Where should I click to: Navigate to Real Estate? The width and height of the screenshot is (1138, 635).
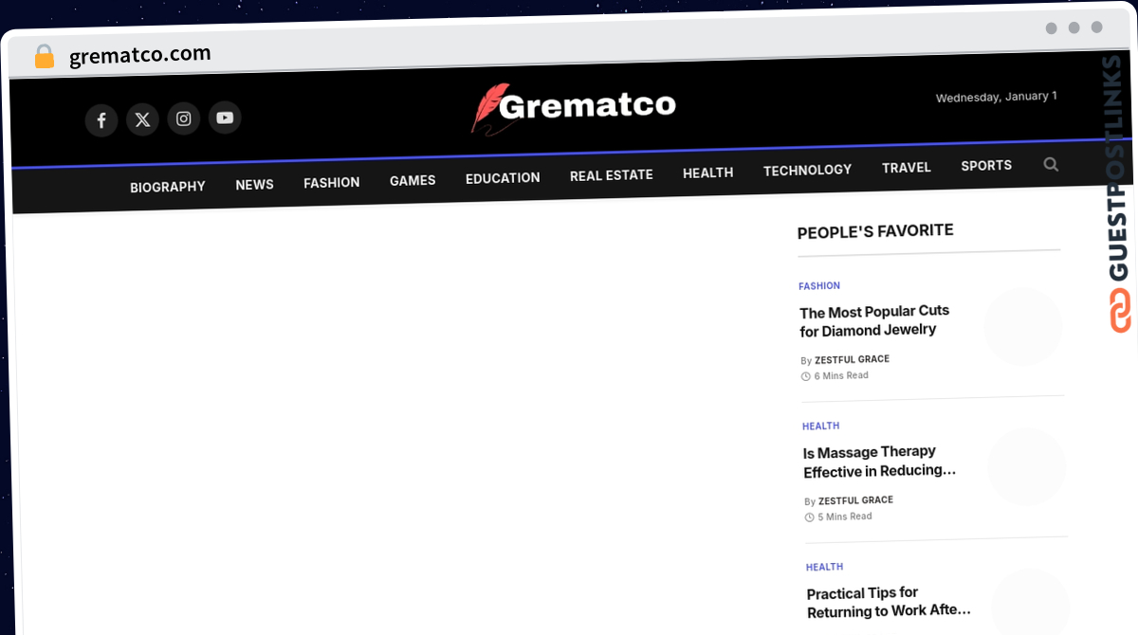pos(611,175)
